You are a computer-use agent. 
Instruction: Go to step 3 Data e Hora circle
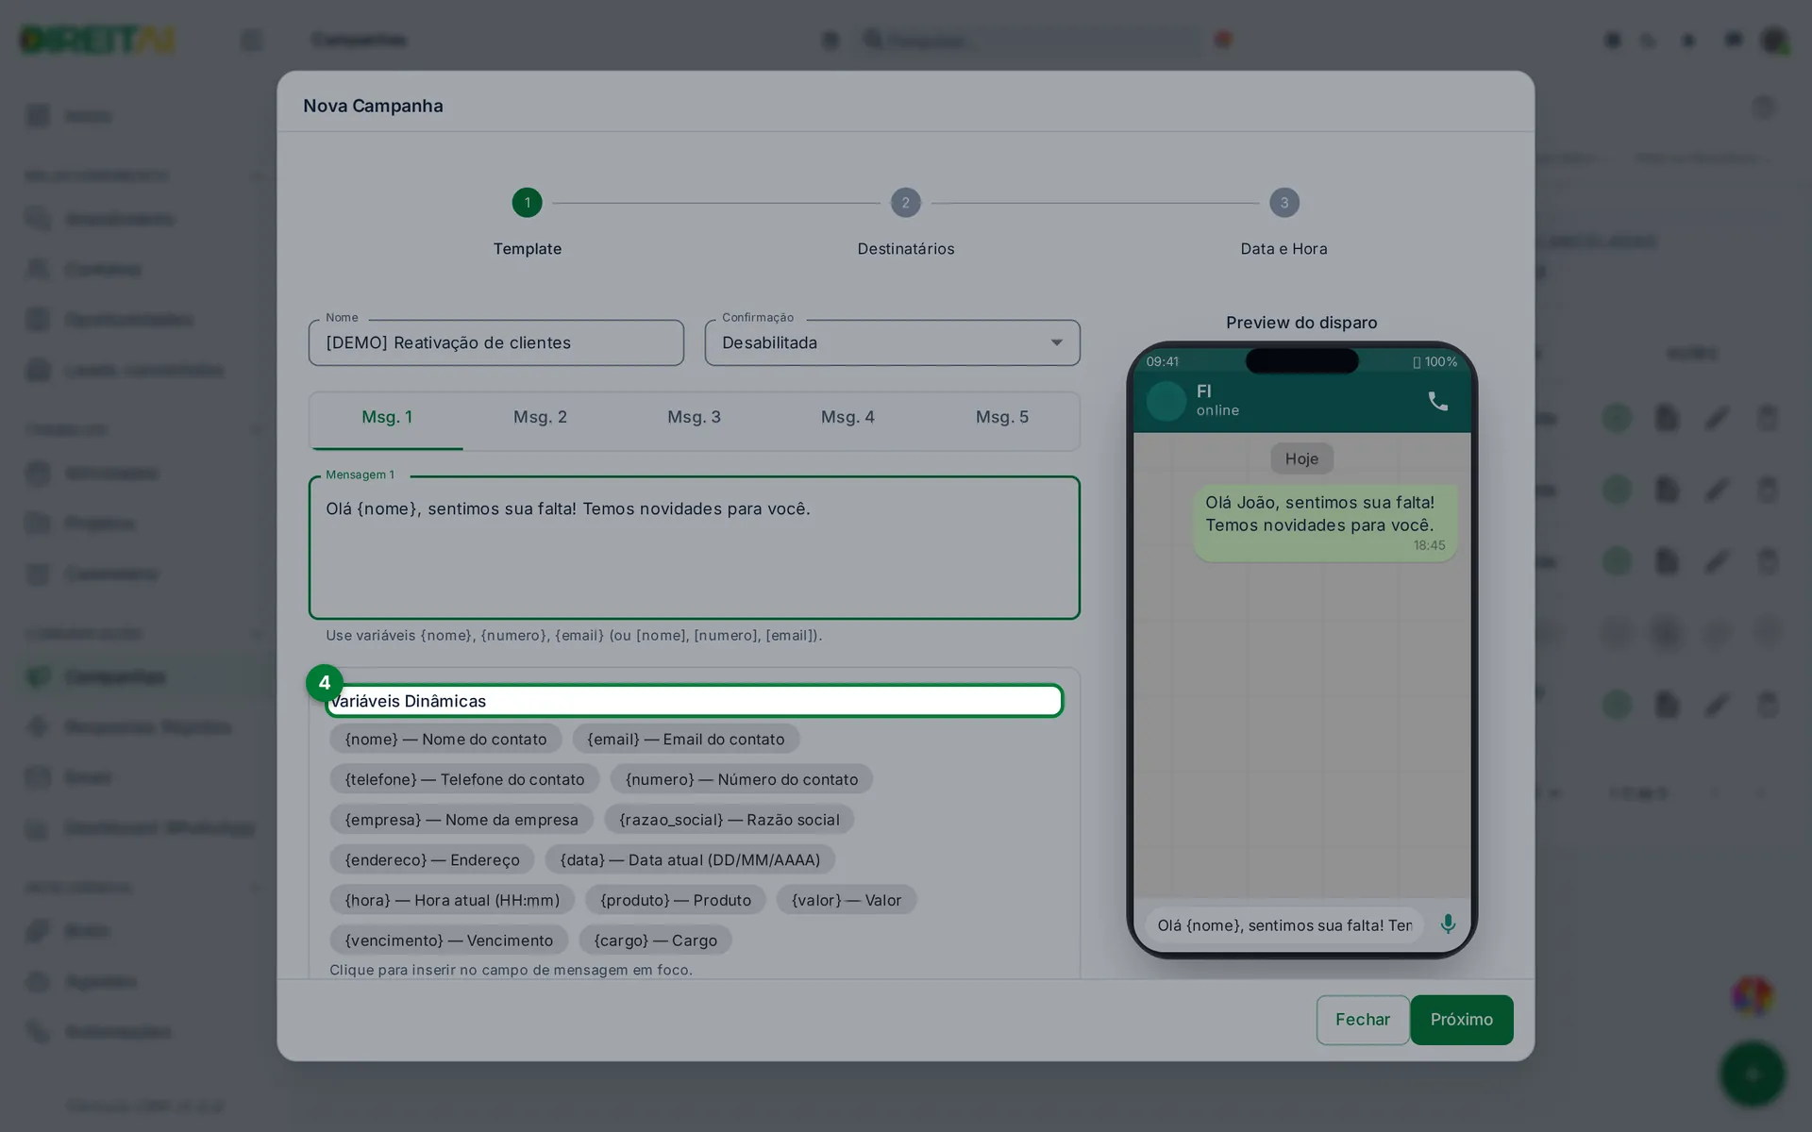coord(1283,203)
